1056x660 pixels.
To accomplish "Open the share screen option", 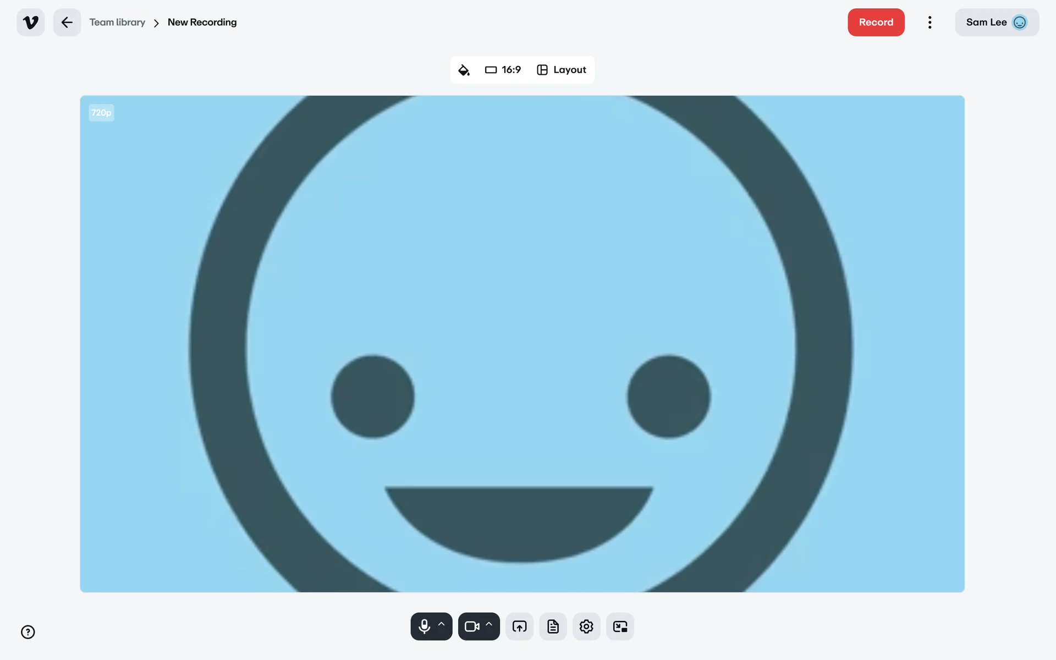I will [519, 626].
